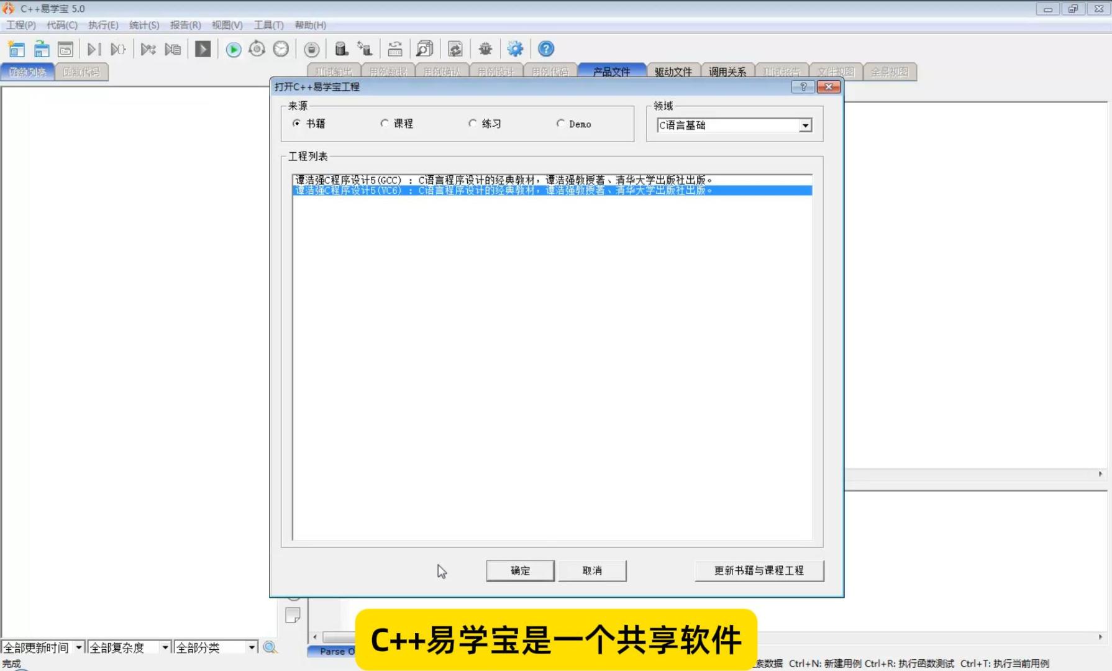This screenshot has height=671, width=1112.
Task: Select the Demo source radio button
Action: pos(561,124)
